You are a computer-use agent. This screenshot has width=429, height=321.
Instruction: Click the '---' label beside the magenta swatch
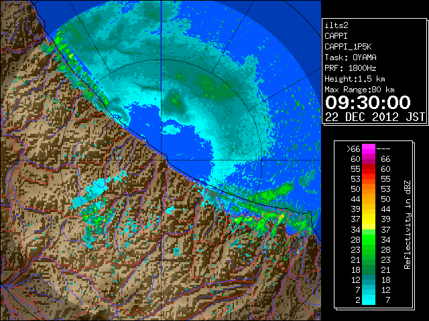383,149
